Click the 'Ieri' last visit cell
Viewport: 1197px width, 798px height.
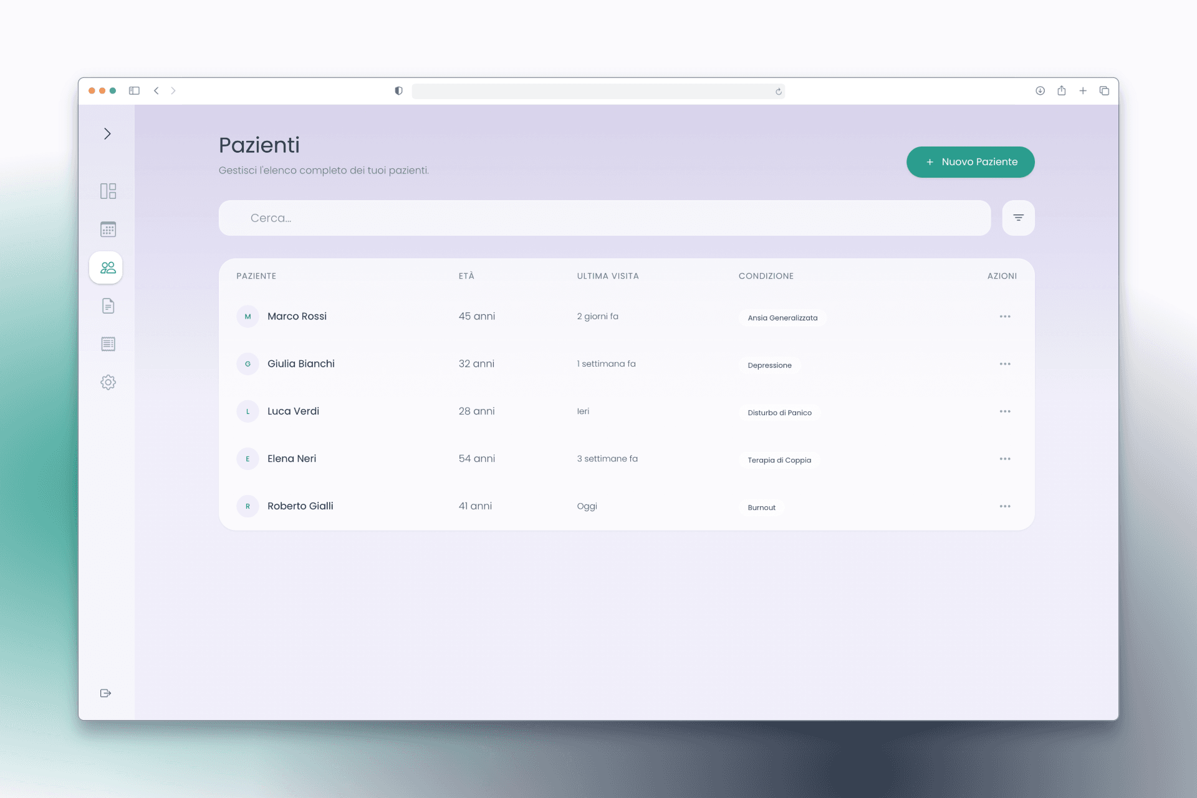583,411
